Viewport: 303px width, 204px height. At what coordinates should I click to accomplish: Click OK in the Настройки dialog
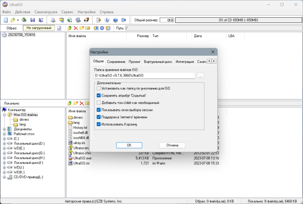pyautogui.click(x=129, y=145)
